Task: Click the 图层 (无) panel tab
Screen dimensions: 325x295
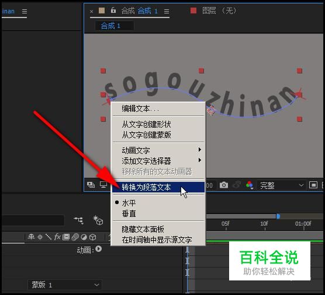Action: point(219,10)
